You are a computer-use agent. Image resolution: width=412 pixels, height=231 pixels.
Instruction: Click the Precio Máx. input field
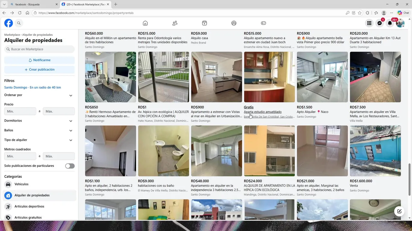(x=59, y=111)
